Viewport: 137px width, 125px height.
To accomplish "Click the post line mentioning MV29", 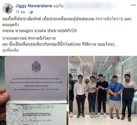I will (39, 31).
